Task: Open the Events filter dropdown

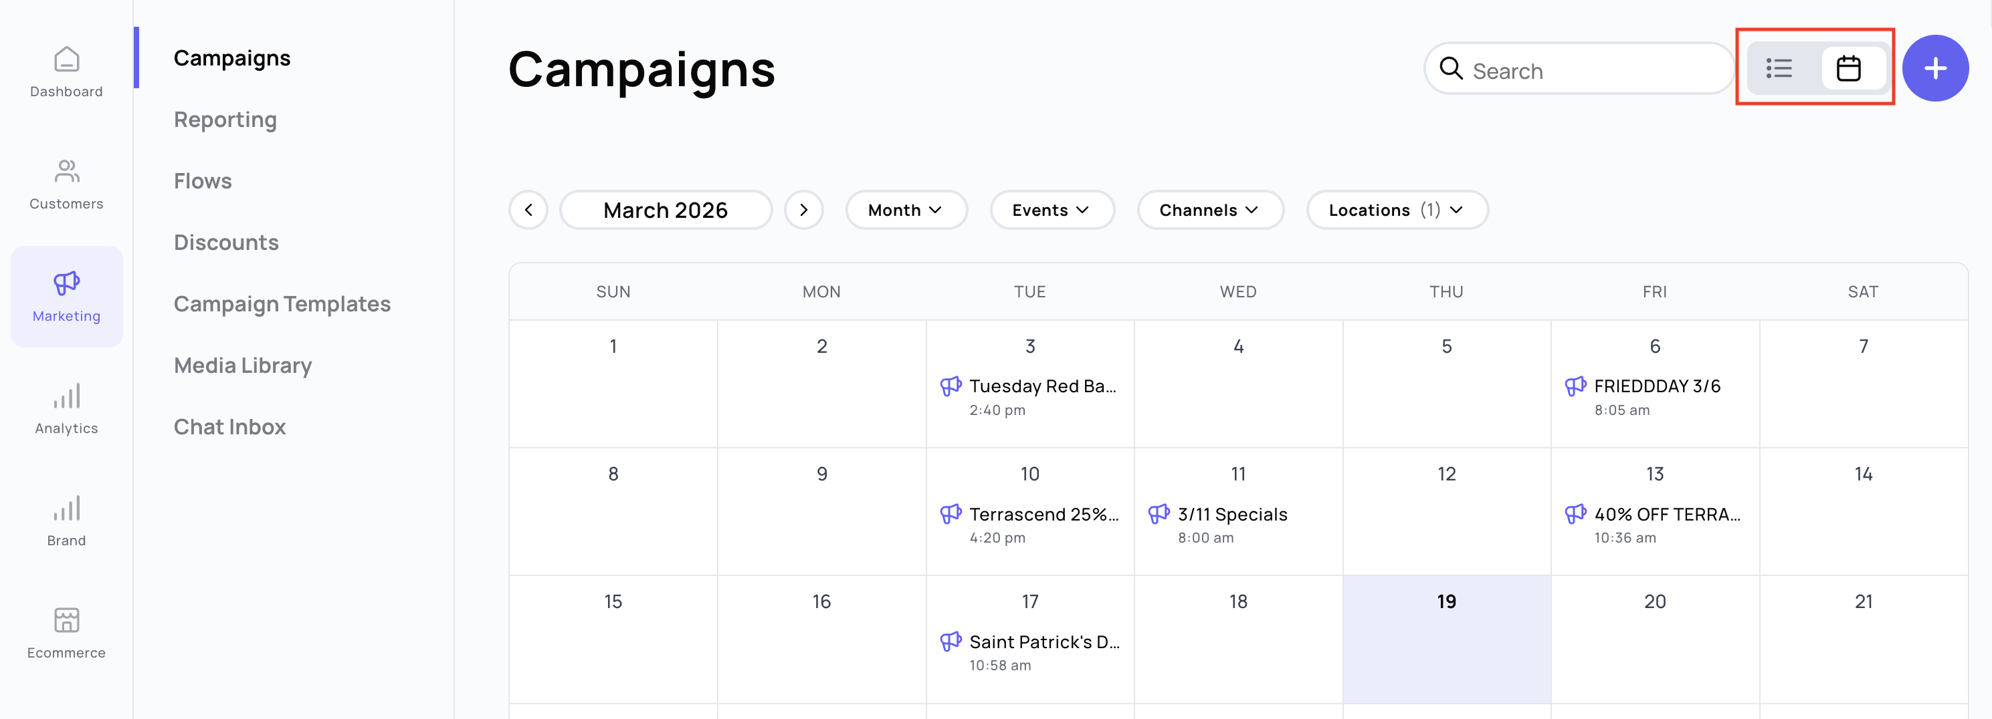Action: click(1051, 210)
